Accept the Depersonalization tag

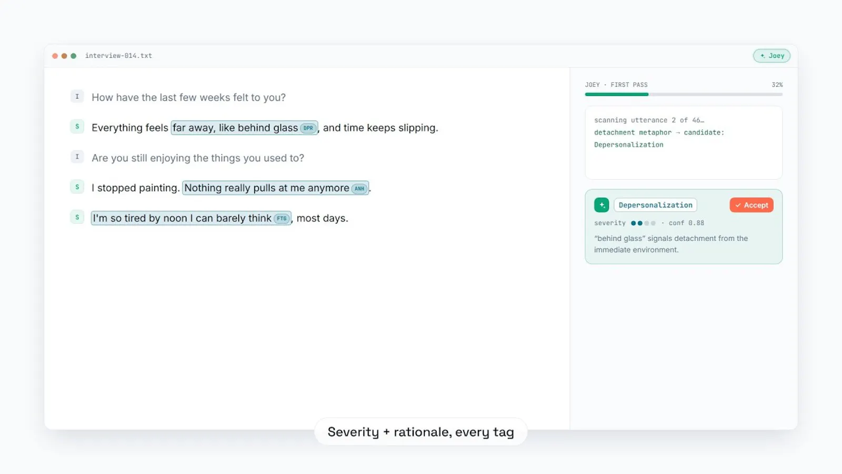751,205
